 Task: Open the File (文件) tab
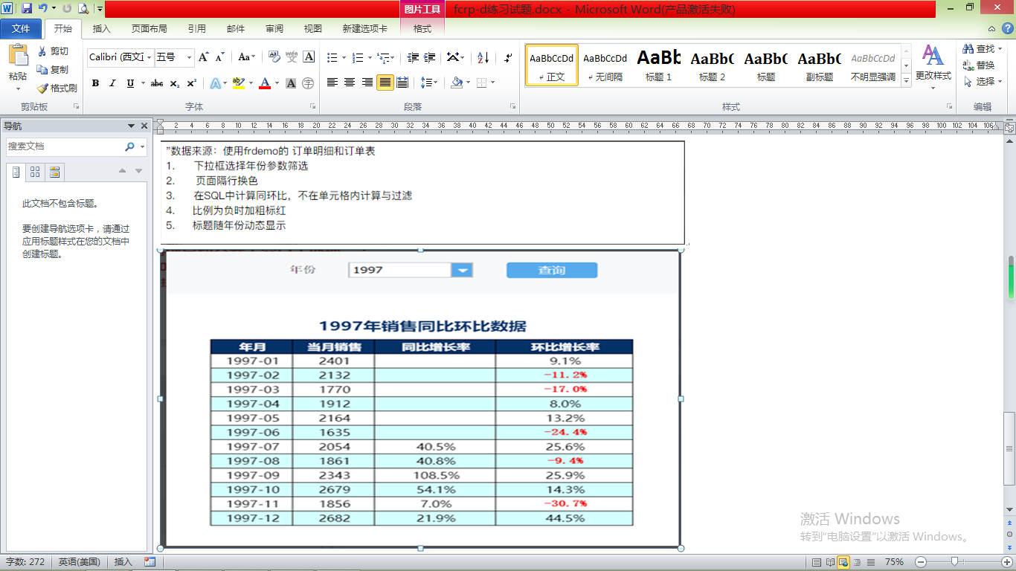pyautogui.click(x=21, y=29)
